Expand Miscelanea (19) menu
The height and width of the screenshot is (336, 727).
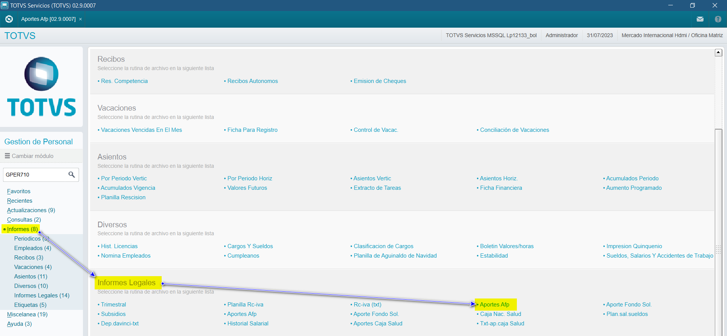tap(27, 314)
